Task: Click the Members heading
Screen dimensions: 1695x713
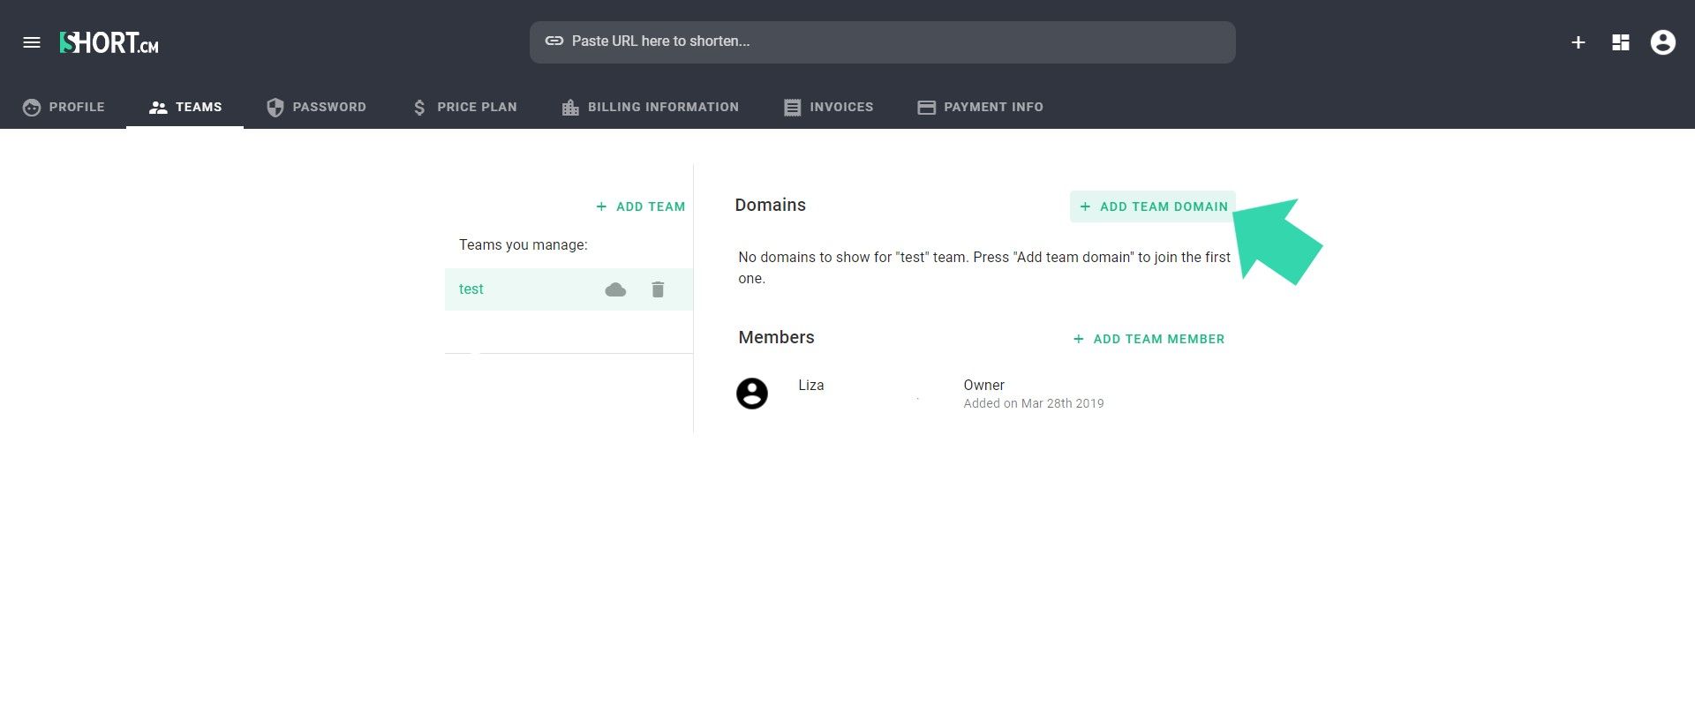Action: pos(777,337)
